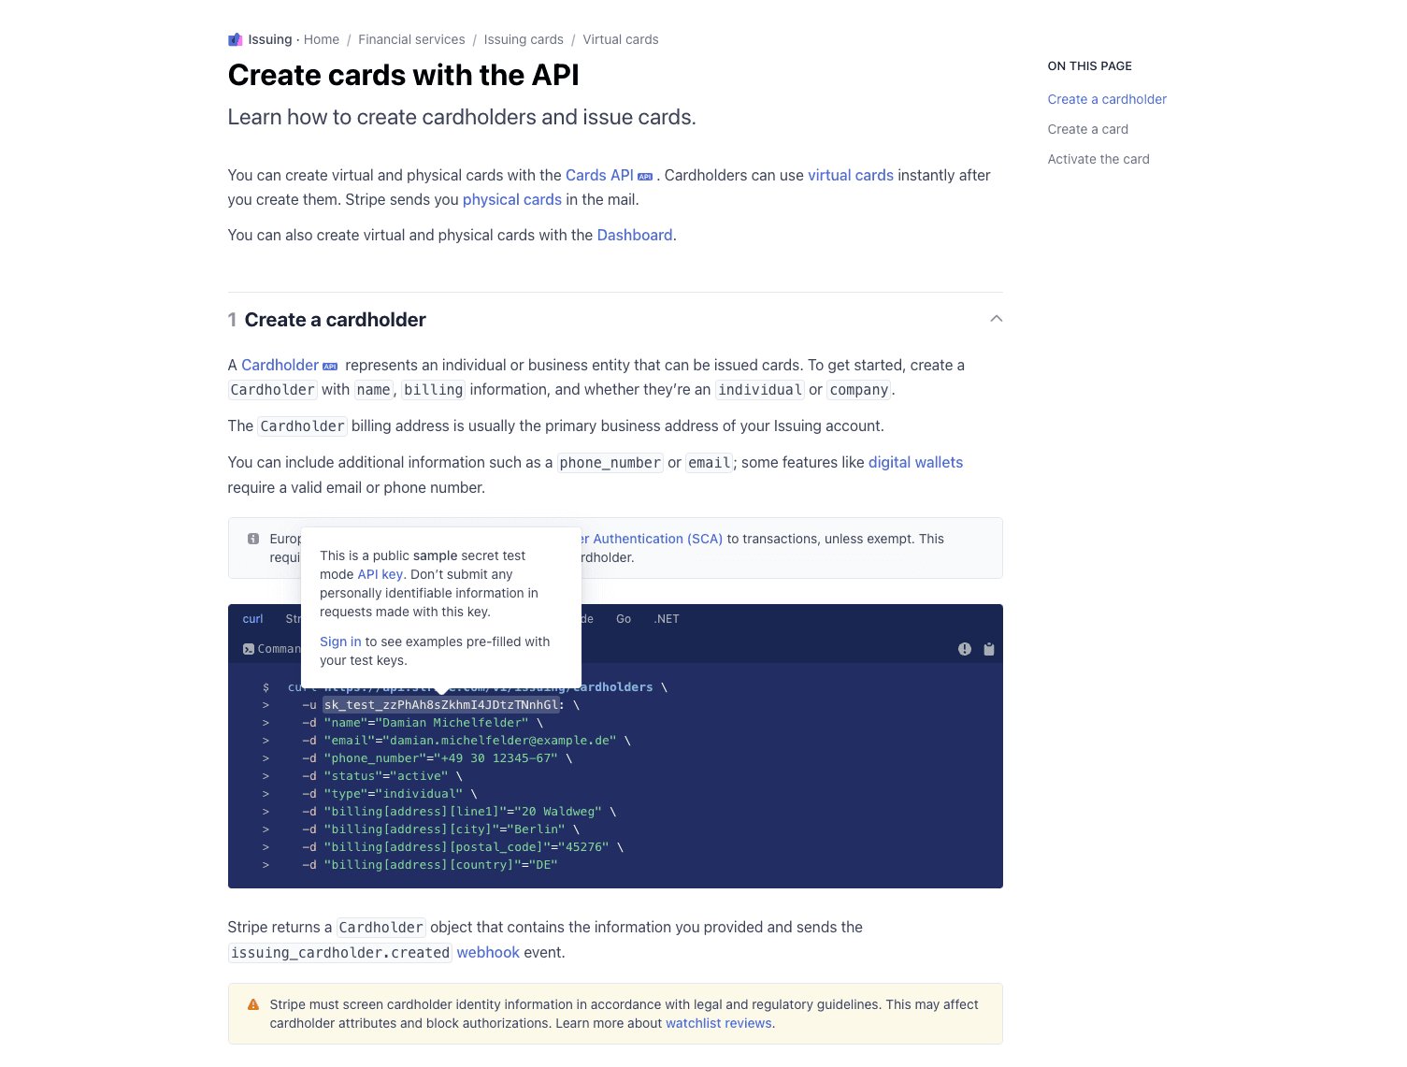Follow the physical cards link
Image resolution: width=1407 pixels, height=1067 pixels.
tap(512, 199)
